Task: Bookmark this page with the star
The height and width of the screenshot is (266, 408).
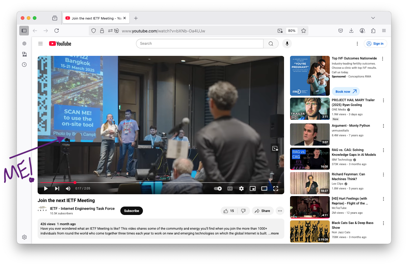Action: pyautogui.click(x=304, y=31)
